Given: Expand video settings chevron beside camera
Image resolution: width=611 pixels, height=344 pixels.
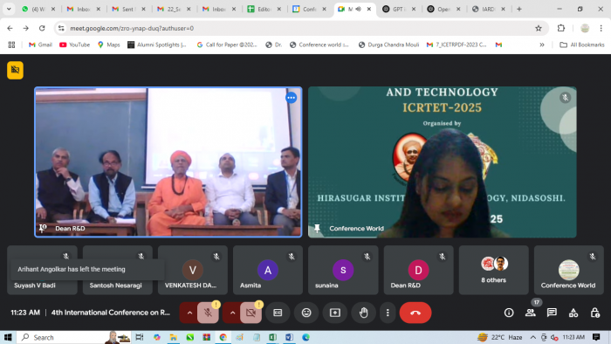Looking at the screenshot, I should [x=232, y=313].
